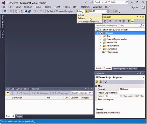Viewport: 147px width, 124px height.
Task: Select Debug from the configuration list
Action: pyautogui.click(x=89, y=15)
